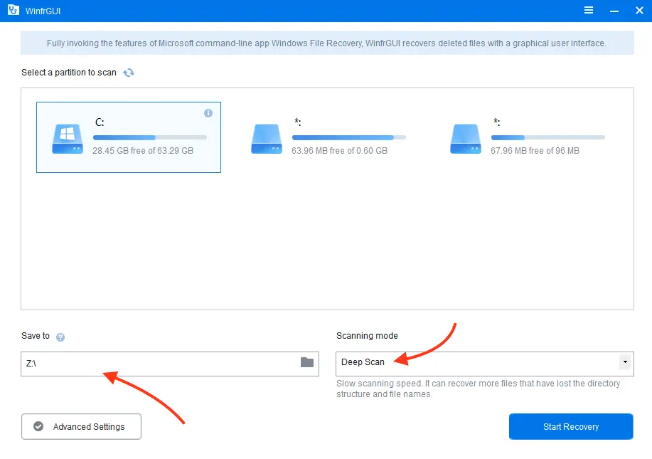Click the C: drive usage bar

point(149,137)
